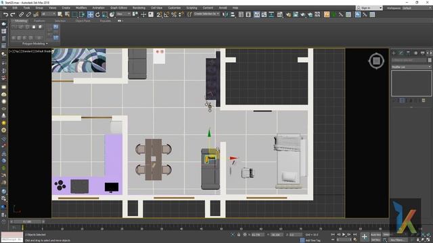Click the Undo arrow icon
The height and width of the screenshot is (243, 433).
click(x=5, y=14)
